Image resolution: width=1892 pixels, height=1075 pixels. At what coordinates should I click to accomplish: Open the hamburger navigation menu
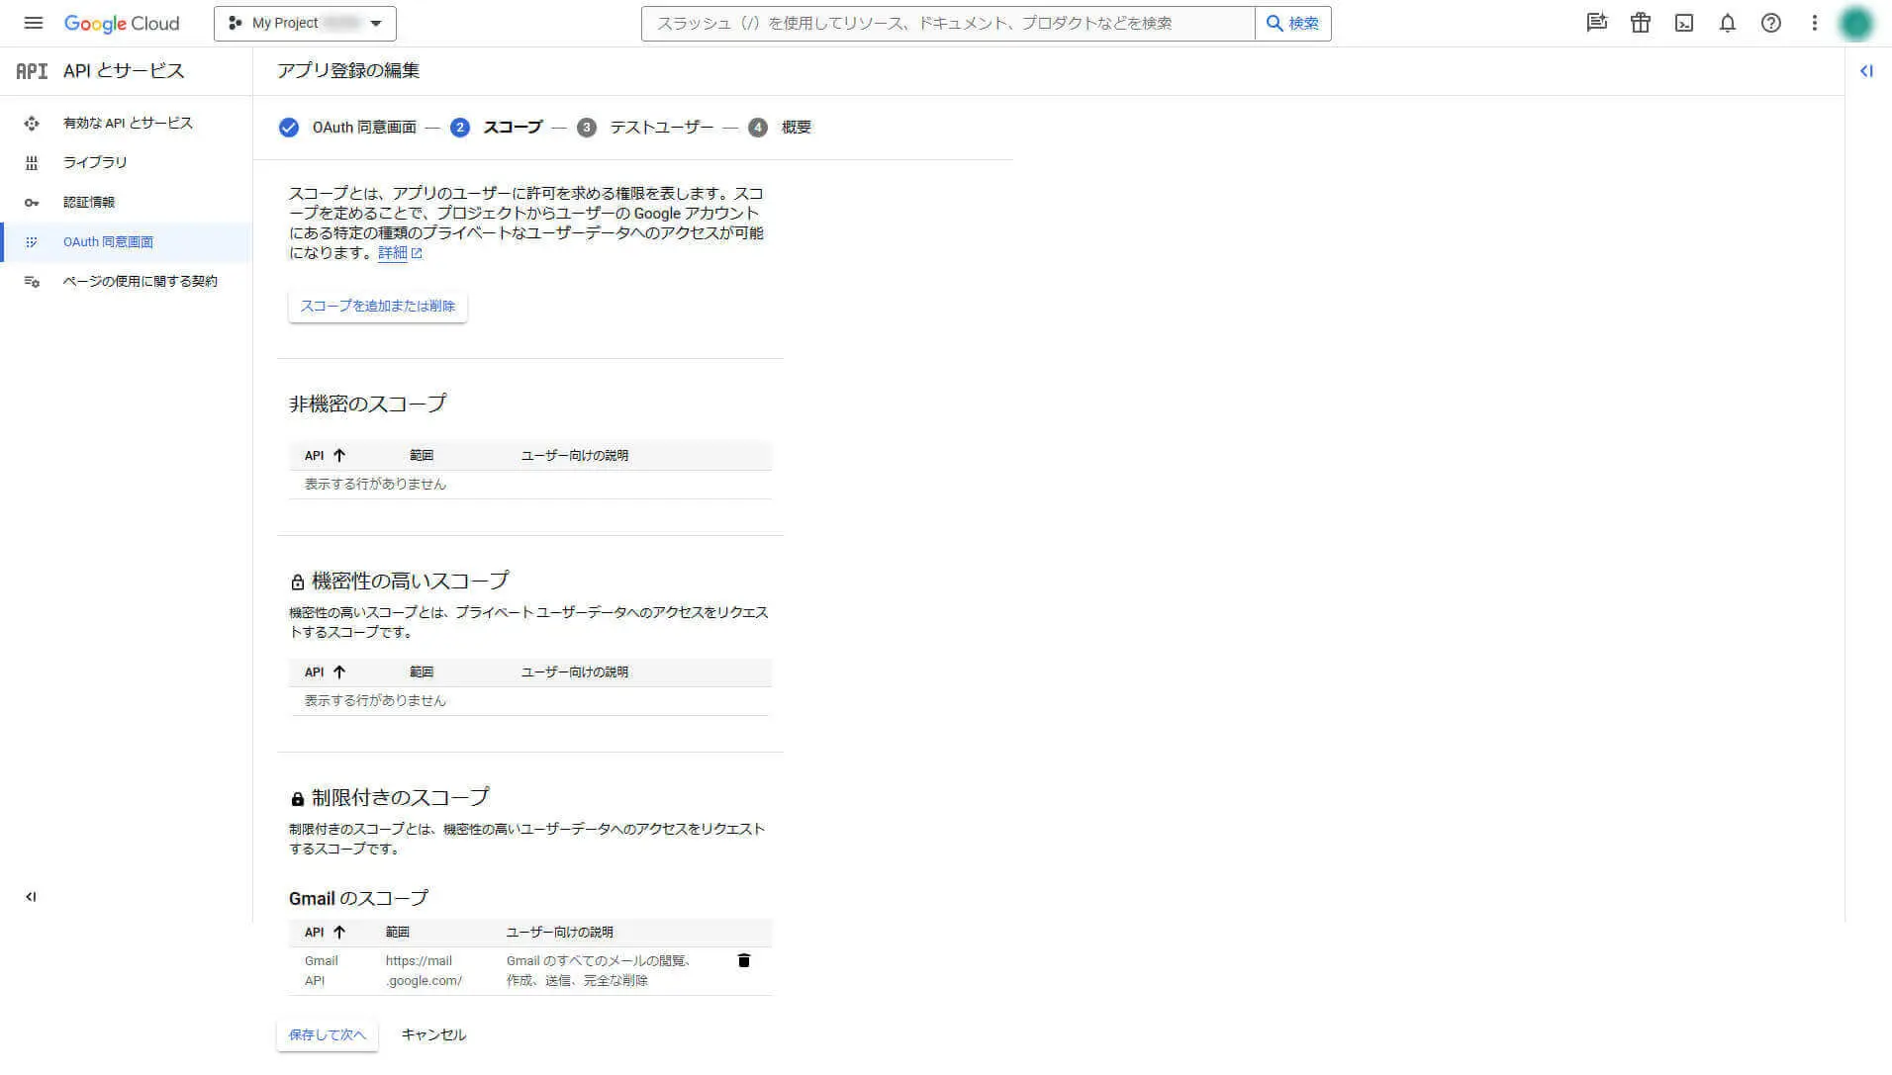[x=33, y=23]
